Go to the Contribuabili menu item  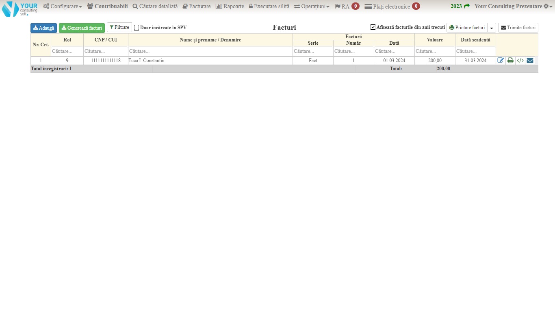pyautogui.click(x=107, y=6)
